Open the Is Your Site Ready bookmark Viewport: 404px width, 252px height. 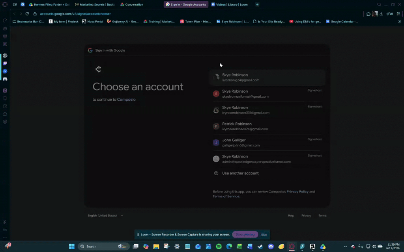(x=269, y=22)
